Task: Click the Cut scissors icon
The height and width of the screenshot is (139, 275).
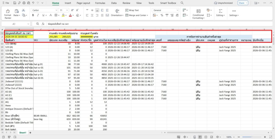Action: click(23, 10)
